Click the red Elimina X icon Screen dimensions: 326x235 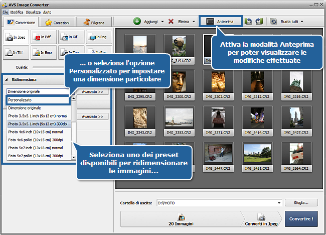171,22
